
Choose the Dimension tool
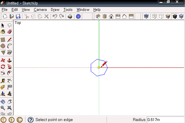coord(9,81)
